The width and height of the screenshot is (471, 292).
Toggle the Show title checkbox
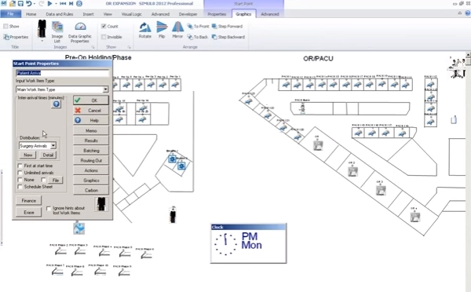(5, 27)
